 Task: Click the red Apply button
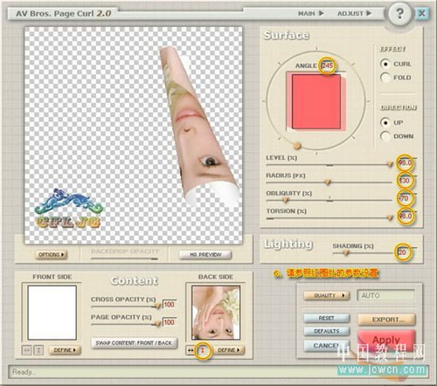(387, 340)
